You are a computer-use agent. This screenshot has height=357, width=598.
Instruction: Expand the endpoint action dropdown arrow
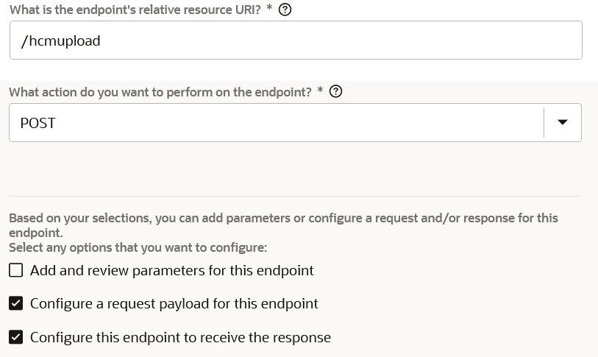[x=563, y=122]
